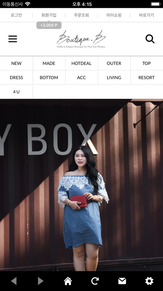
Task: Click the Boutique.B logo
Action: (81, 39)
